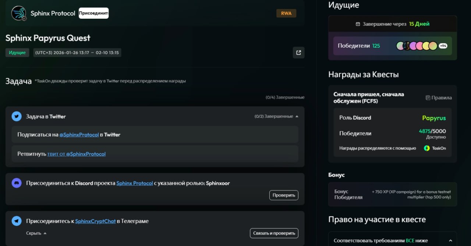The height and width of the screenshot is (246, 471).
Task: Open the SphinxCryptChat Telegram link
Action: (x=95, y=221)
